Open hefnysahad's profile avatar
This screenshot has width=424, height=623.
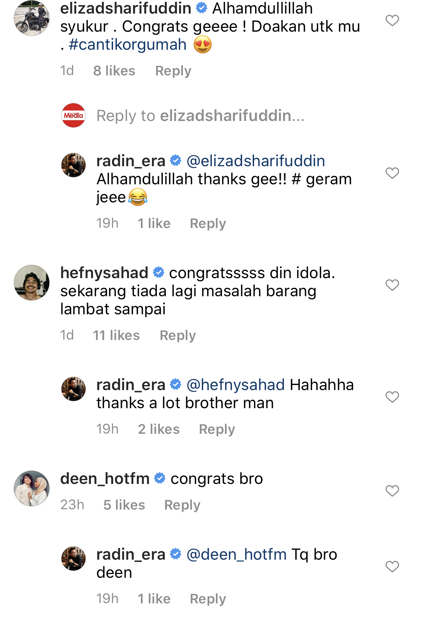32,283
